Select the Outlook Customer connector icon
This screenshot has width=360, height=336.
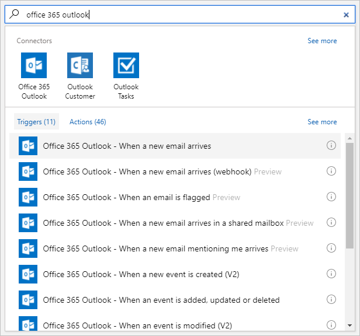(x=80, y=65)
